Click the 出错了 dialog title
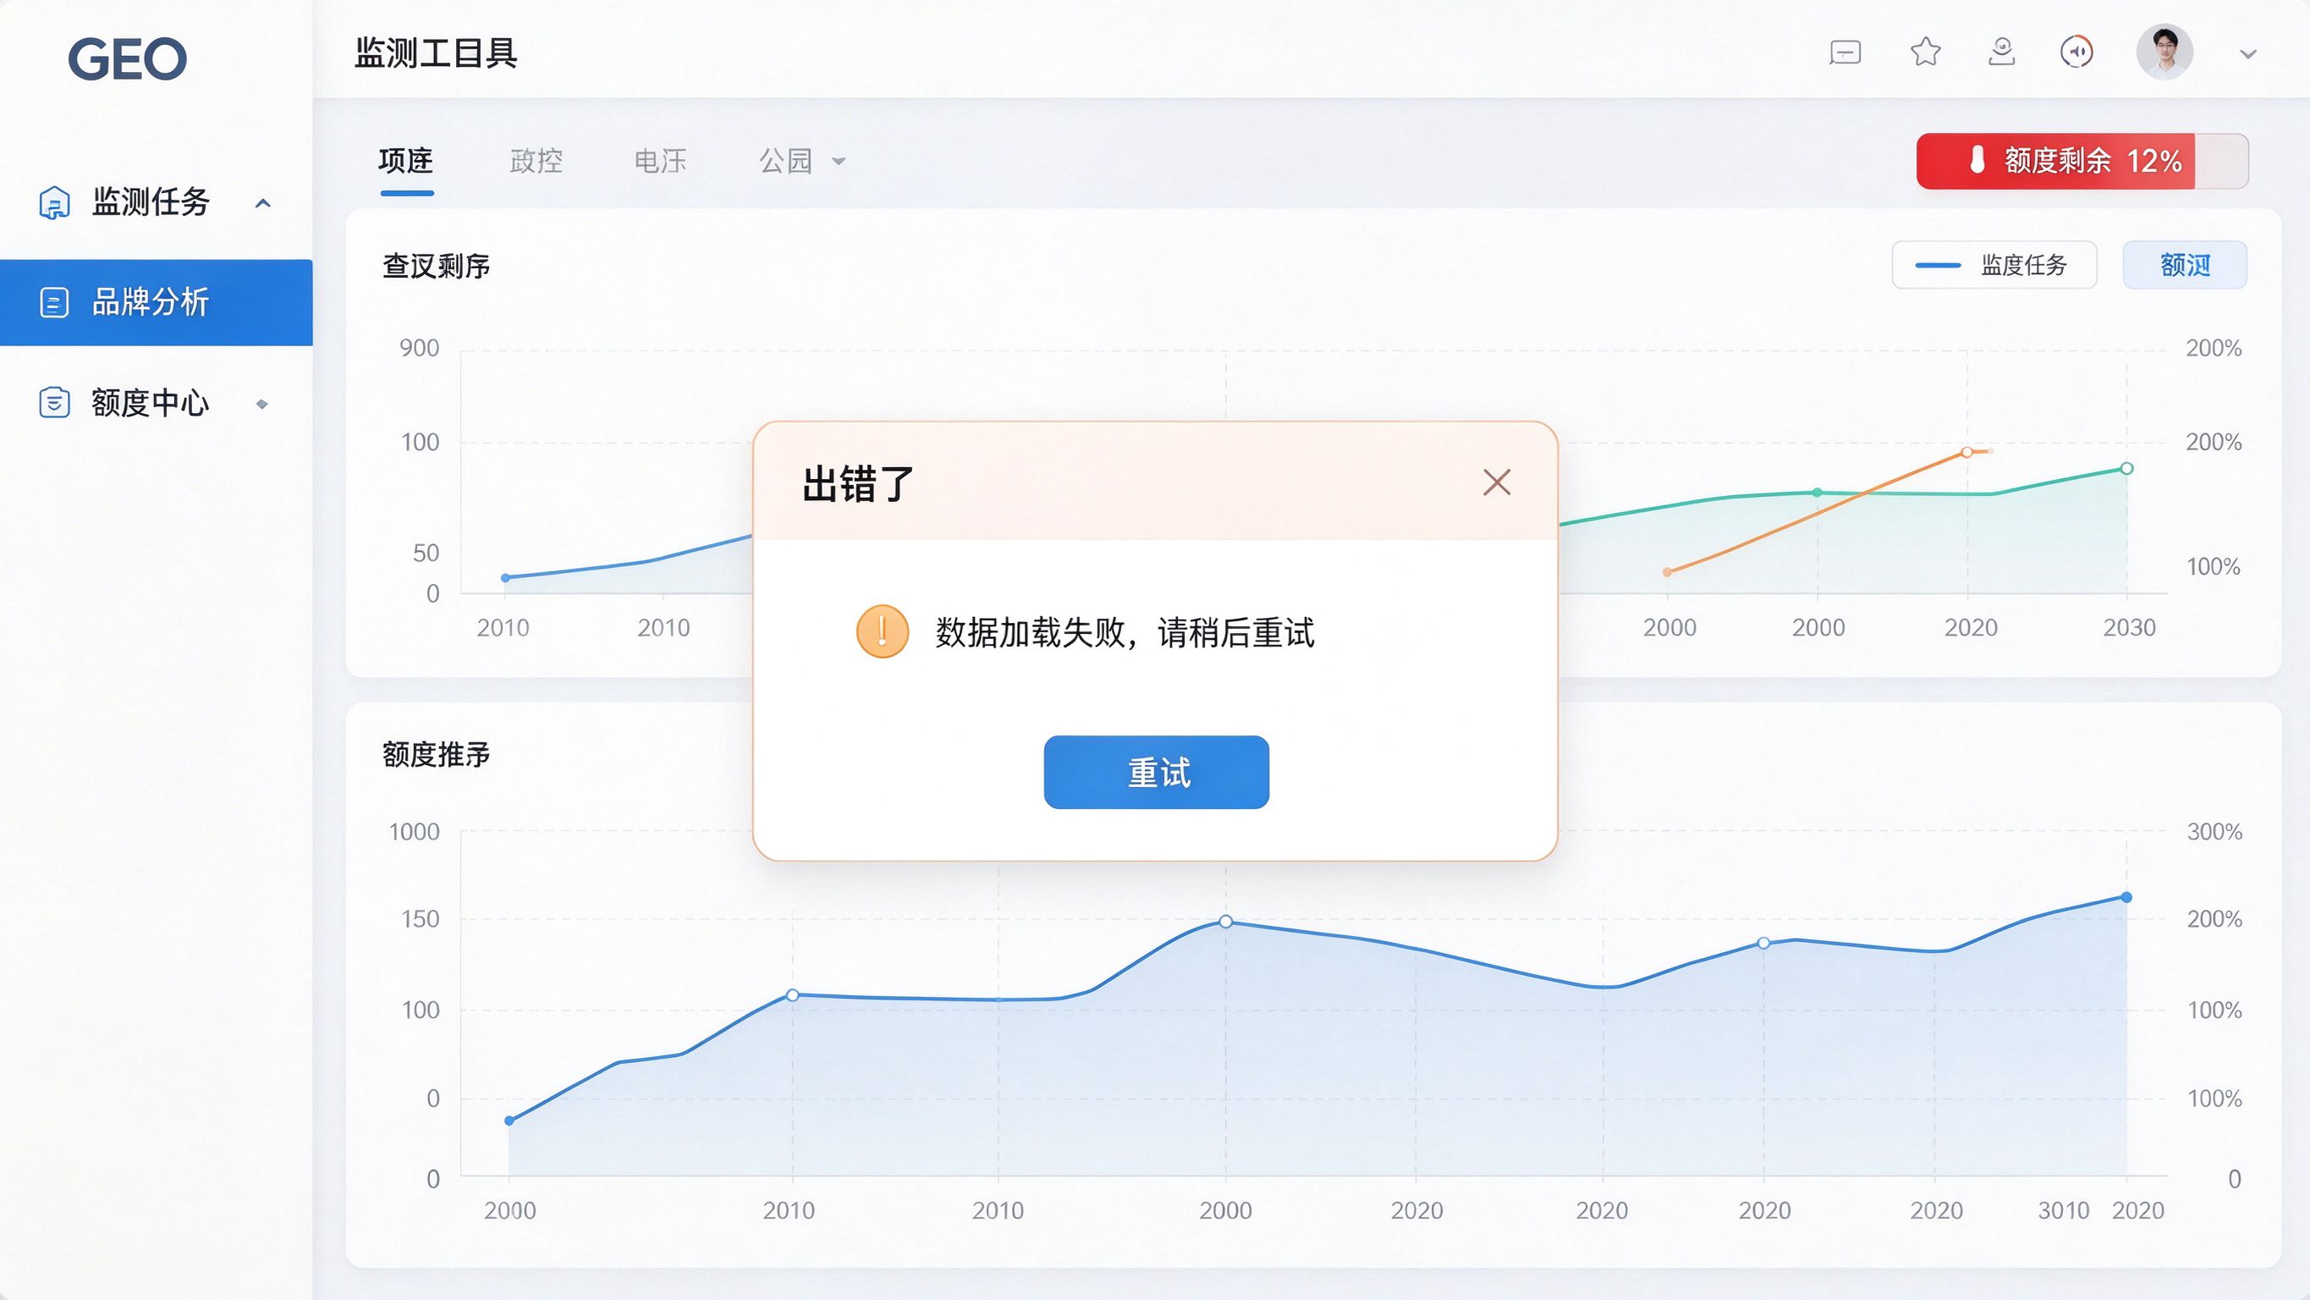This screenshot has height=1300, width=2310. (857, 484)
